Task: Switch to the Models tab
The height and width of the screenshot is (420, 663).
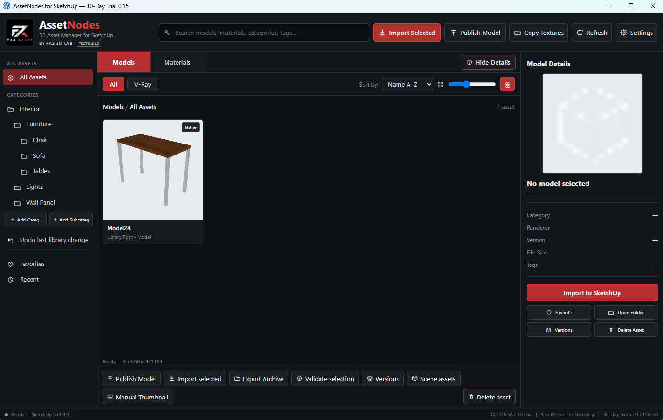Action: click(x=123, y=62)
